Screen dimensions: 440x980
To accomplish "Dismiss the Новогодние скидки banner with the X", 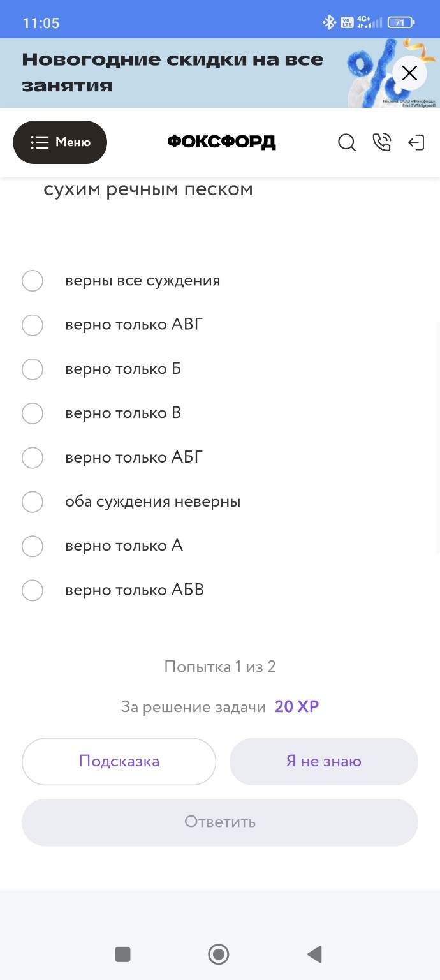I will 409,73.
